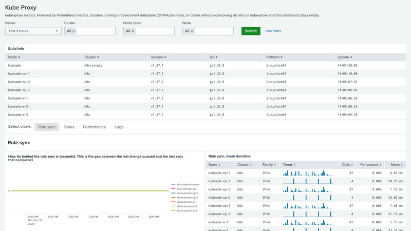The width and height of the screenshot is (411, 231).
Task: Click the 31.15 ms mean value
Action: point(396,214)
